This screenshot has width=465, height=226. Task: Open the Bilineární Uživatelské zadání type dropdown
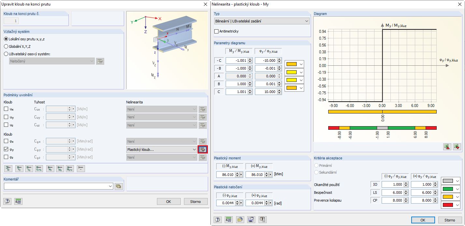tap(261, 21)
